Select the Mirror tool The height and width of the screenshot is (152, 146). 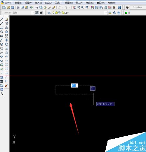[x=7, y=28]
